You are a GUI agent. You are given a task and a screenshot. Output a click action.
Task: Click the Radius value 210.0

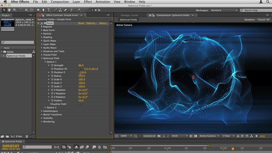tap(82, 76)
